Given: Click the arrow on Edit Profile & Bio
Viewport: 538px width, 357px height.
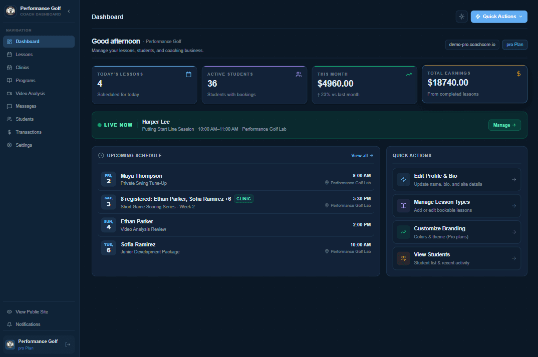Looking at the screenshot, I should coord(513,180).
